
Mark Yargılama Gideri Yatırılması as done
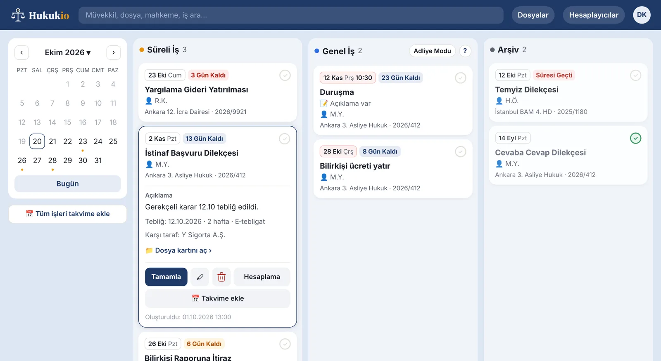coord(285,75)
